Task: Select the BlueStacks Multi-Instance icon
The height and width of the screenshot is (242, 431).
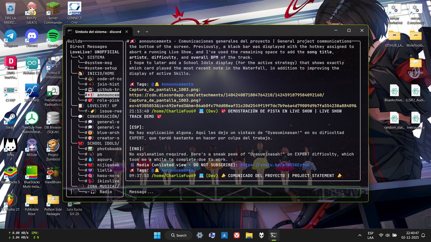Action: (x=32, y=177)
